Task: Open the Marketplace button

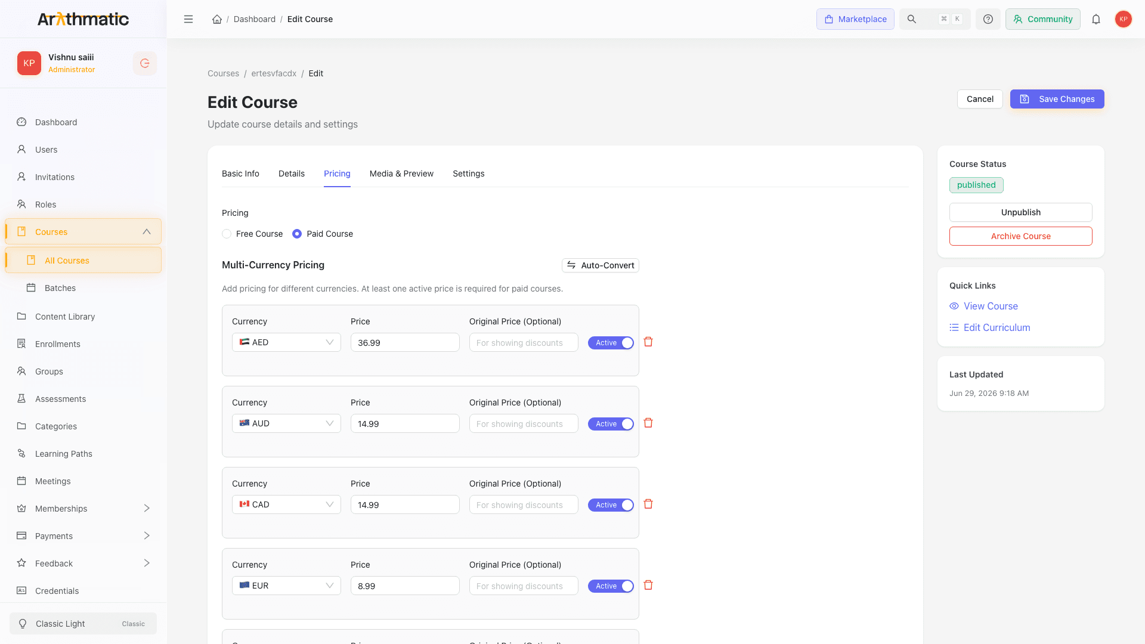Action: [855, 19]
